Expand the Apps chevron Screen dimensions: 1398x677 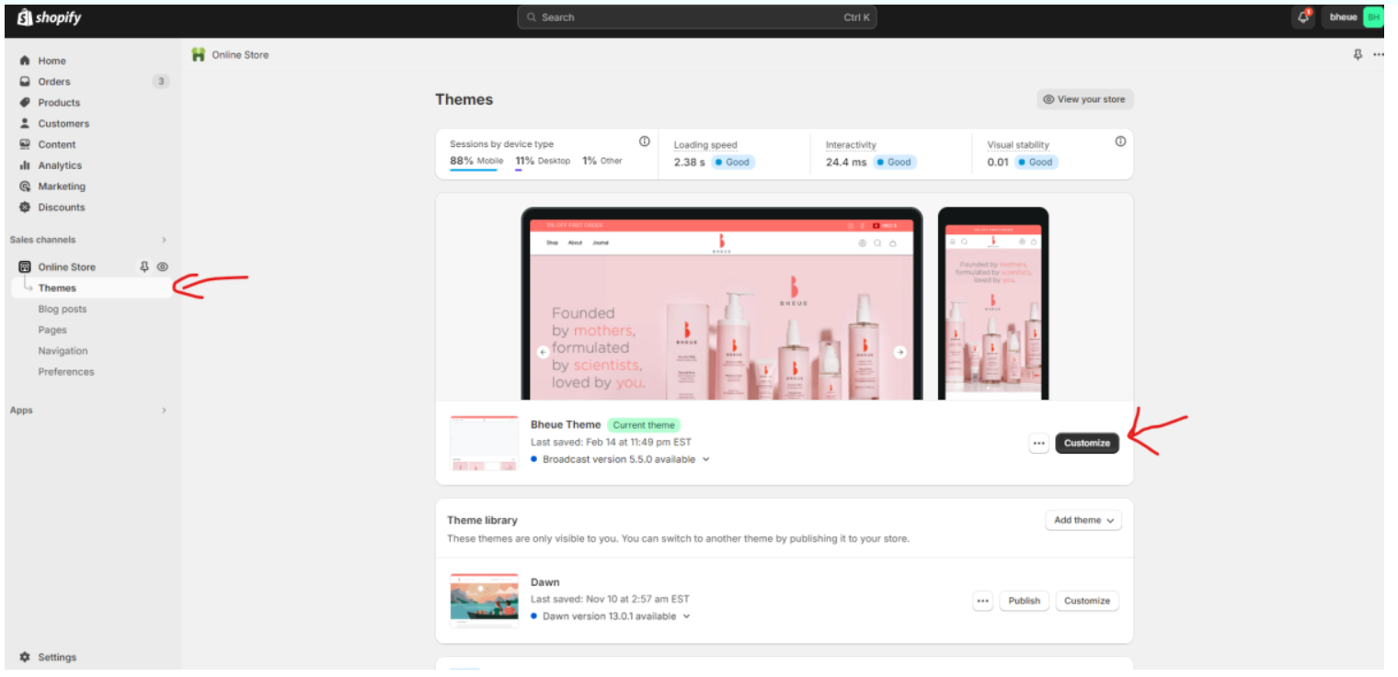click(x=164, y=411)
